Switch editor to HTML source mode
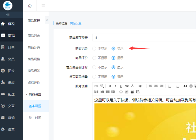 point(96,86)
